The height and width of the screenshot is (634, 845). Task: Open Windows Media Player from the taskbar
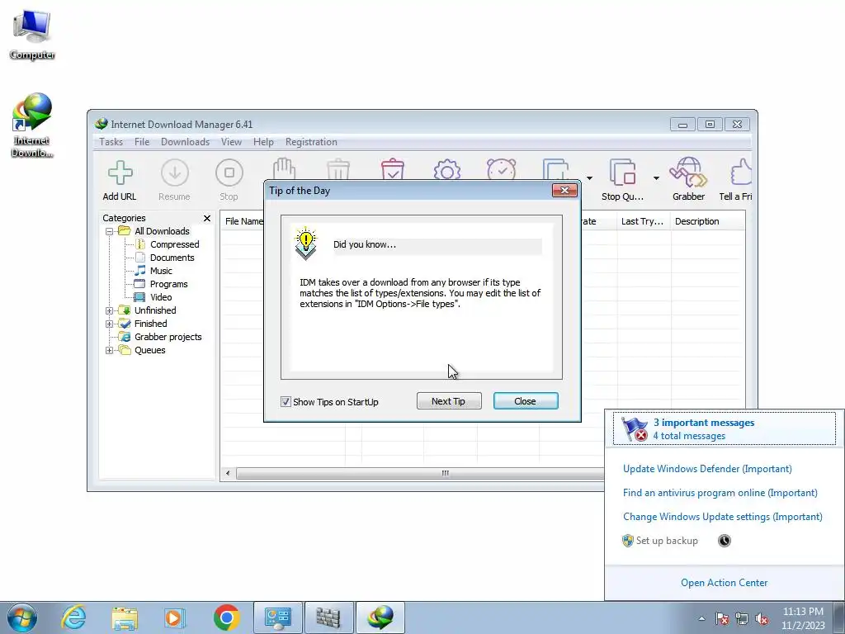point(175,617)
